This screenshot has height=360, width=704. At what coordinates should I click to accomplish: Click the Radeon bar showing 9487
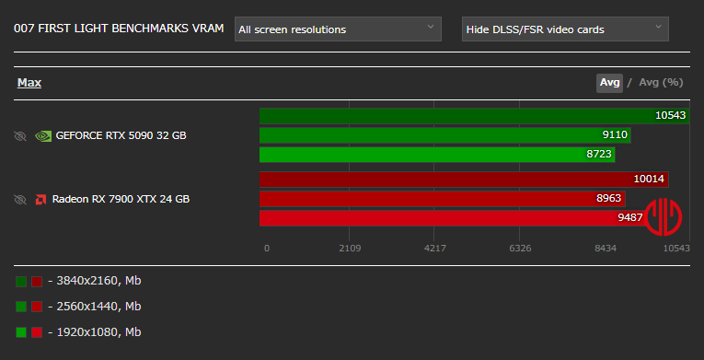click(x=453, y=218)
